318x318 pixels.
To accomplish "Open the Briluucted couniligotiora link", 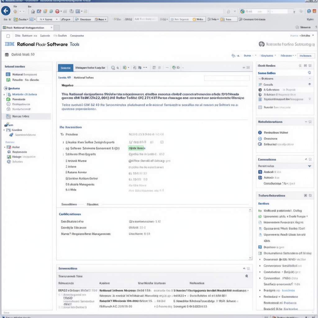I will [279, 144].
